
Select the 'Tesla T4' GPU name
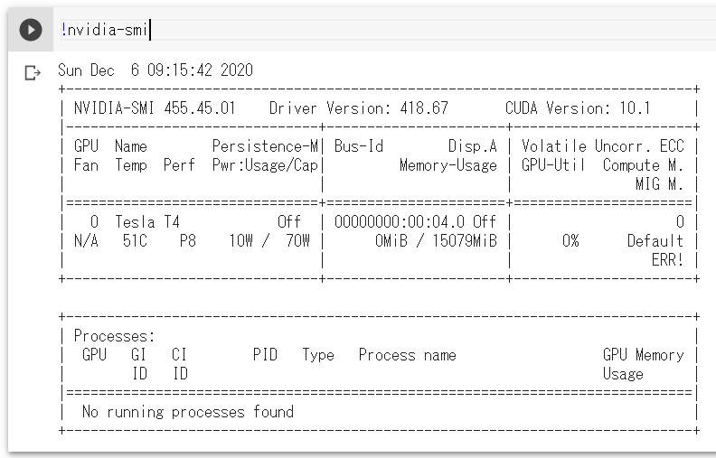click(147, 222)
